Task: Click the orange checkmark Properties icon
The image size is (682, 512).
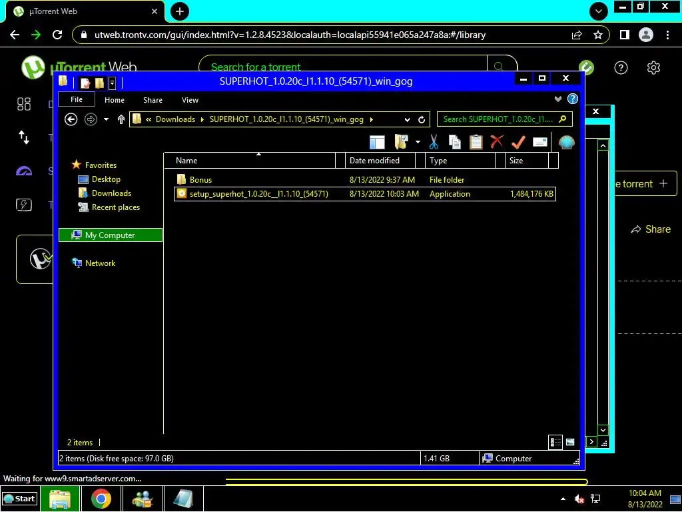Action: [518, 142]
